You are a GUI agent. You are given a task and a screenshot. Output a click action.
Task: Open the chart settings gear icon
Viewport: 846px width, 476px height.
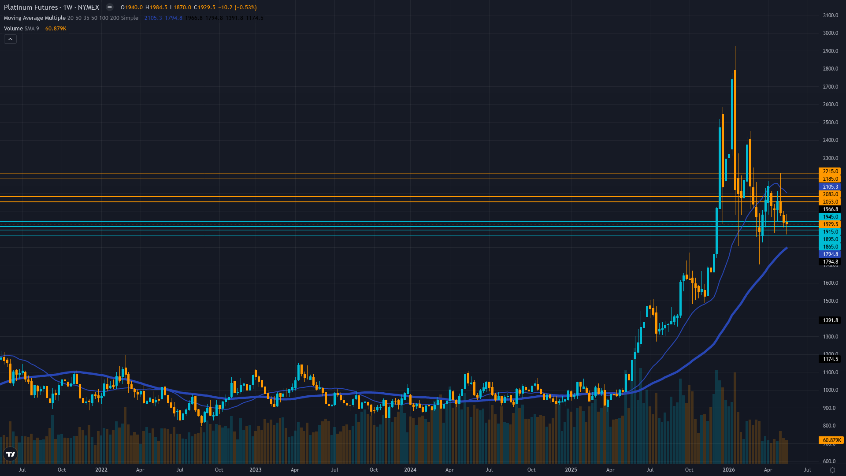pyautogui.click(x=832, y=470)
